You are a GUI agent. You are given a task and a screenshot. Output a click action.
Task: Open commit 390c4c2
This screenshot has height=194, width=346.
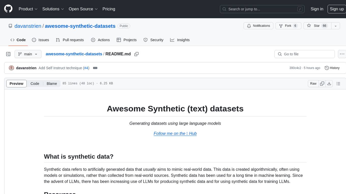click(x=295, y=68)
